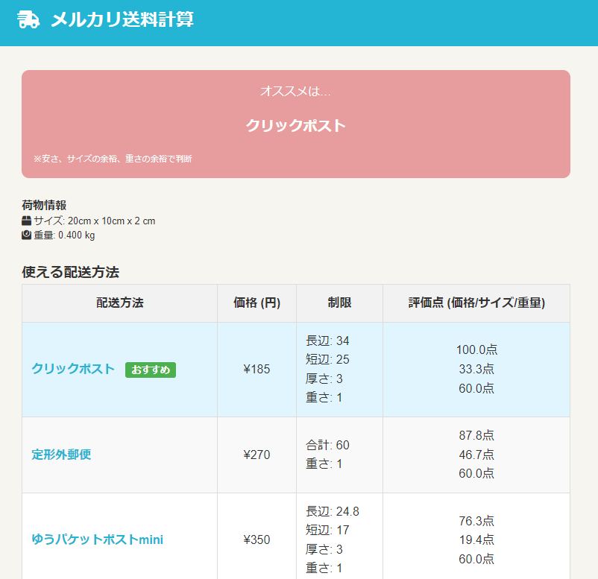598x579 pixels.
Task: Click the delivery truck icon in header
Action: 28,19
